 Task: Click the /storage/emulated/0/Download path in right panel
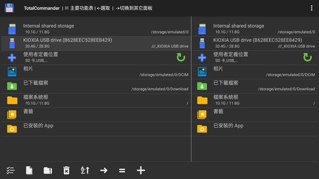click(287, 89)
